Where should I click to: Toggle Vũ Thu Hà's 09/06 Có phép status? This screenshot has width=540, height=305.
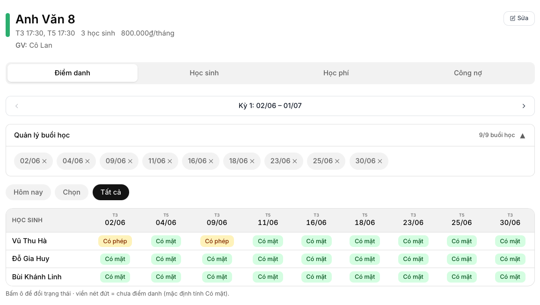(x=217, y=241)
